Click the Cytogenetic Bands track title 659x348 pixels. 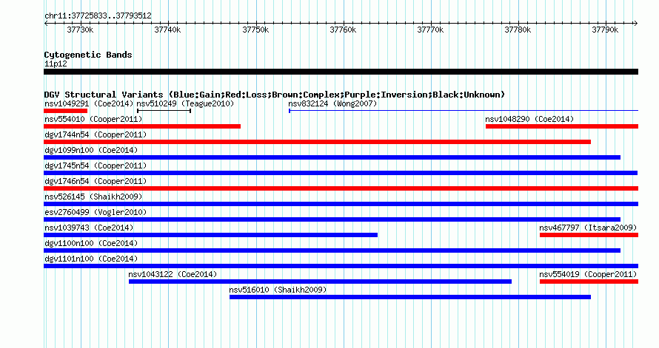coord(88,55)
